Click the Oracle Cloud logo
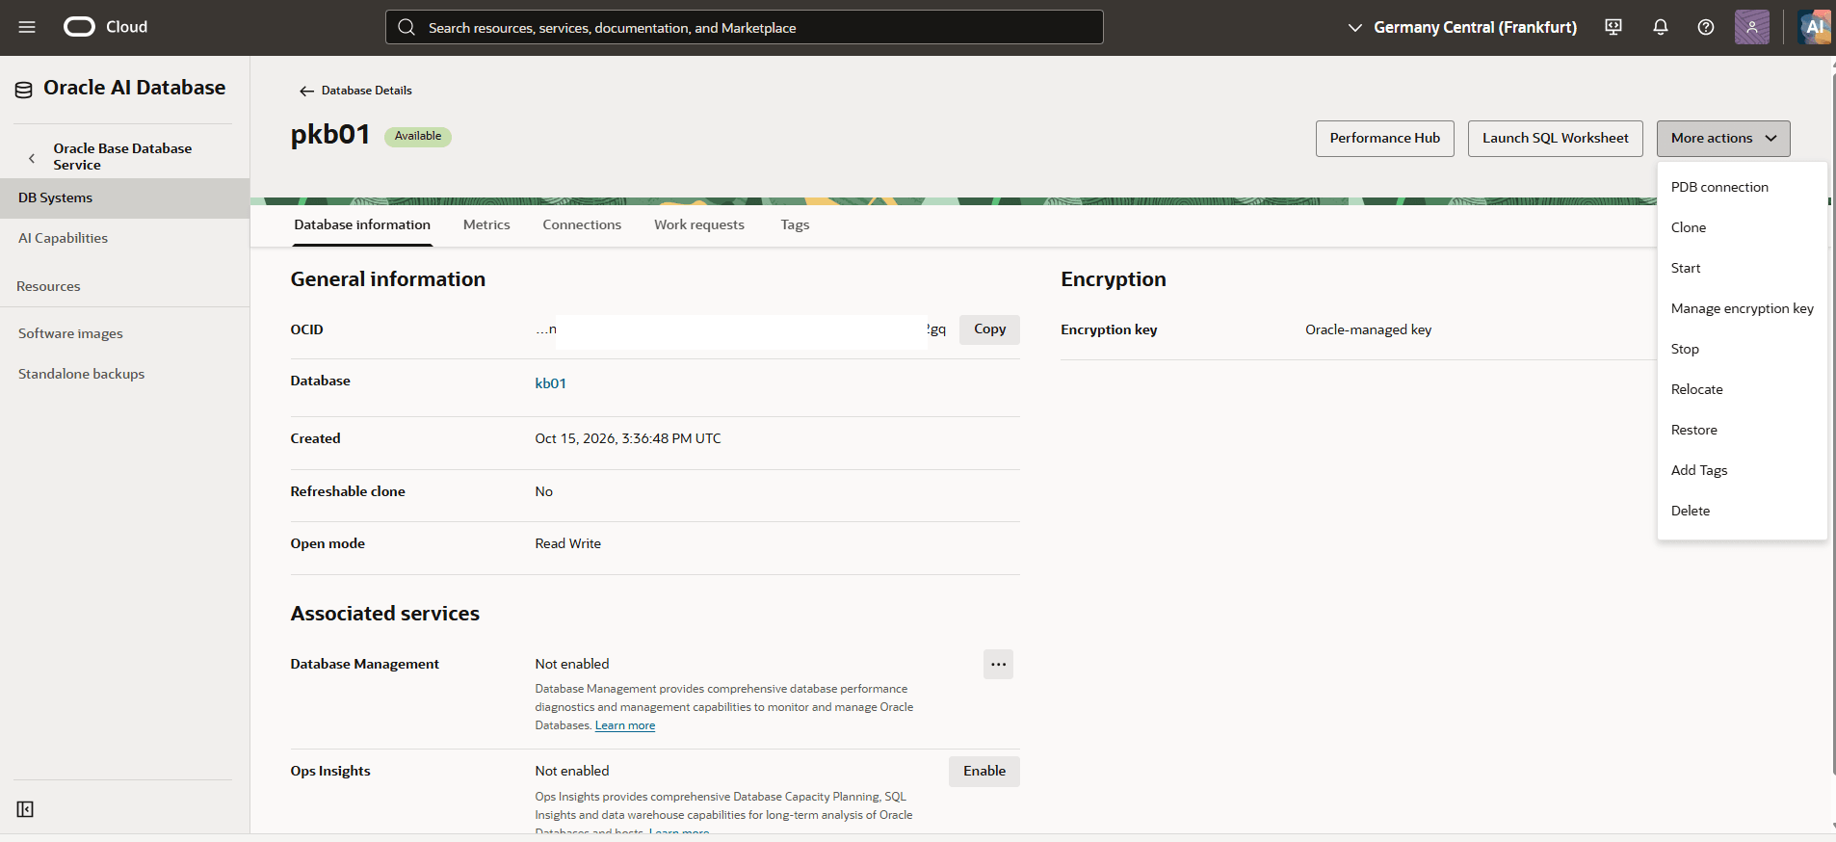Viewport: 1836px width, 842px height. [106, 27]
